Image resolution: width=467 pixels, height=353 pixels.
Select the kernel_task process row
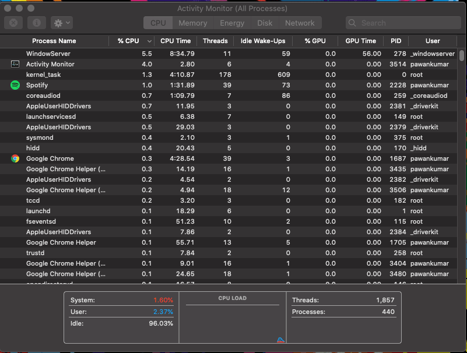tap(229, 75)
